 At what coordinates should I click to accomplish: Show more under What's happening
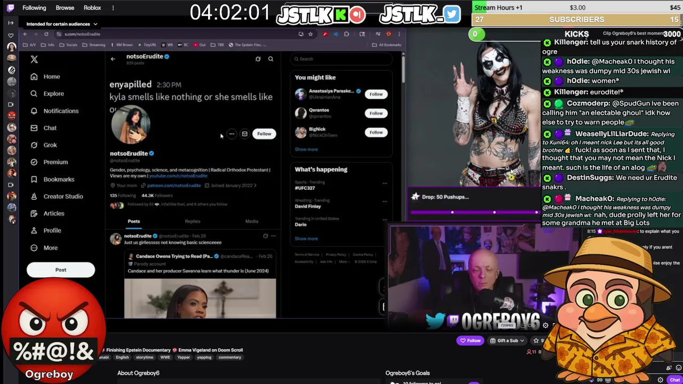click(x=306, y=238)
